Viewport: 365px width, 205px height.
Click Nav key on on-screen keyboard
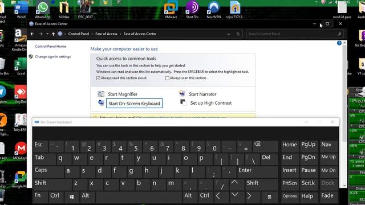coord(328,146)
